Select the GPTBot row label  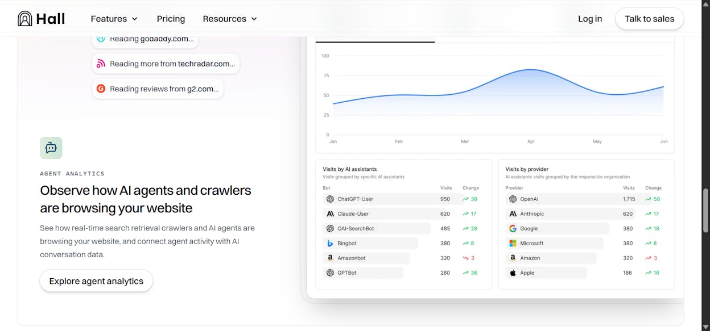click(x=347, y=273)
